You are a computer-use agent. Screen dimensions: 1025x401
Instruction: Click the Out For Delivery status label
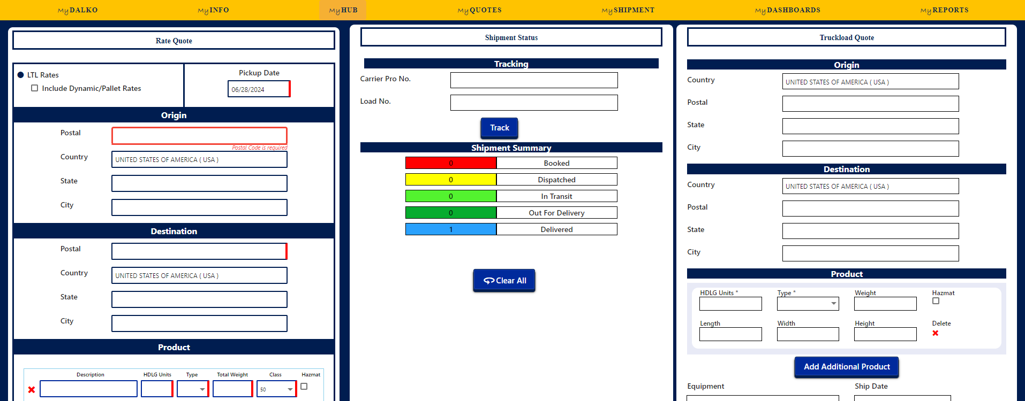pyautogui.click(x=557, y=213)
